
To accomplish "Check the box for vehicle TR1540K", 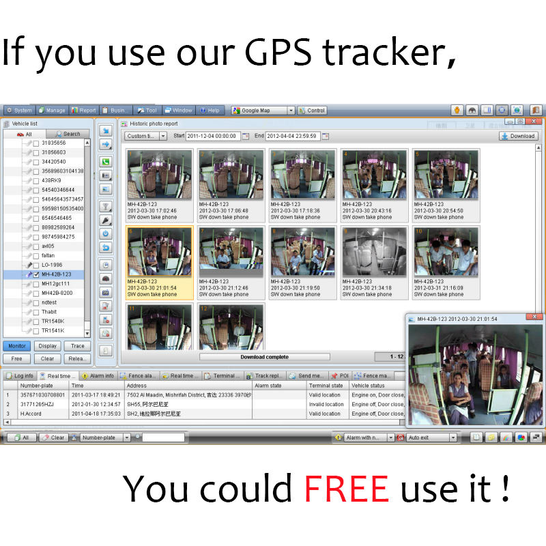I will click(x=36, y=321).
